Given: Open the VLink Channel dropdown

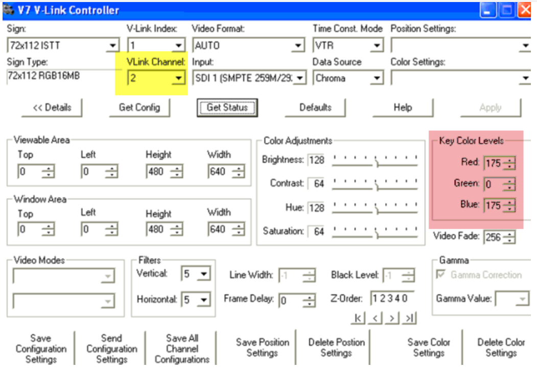Looking at the screenshot, I should coord(178,79).
